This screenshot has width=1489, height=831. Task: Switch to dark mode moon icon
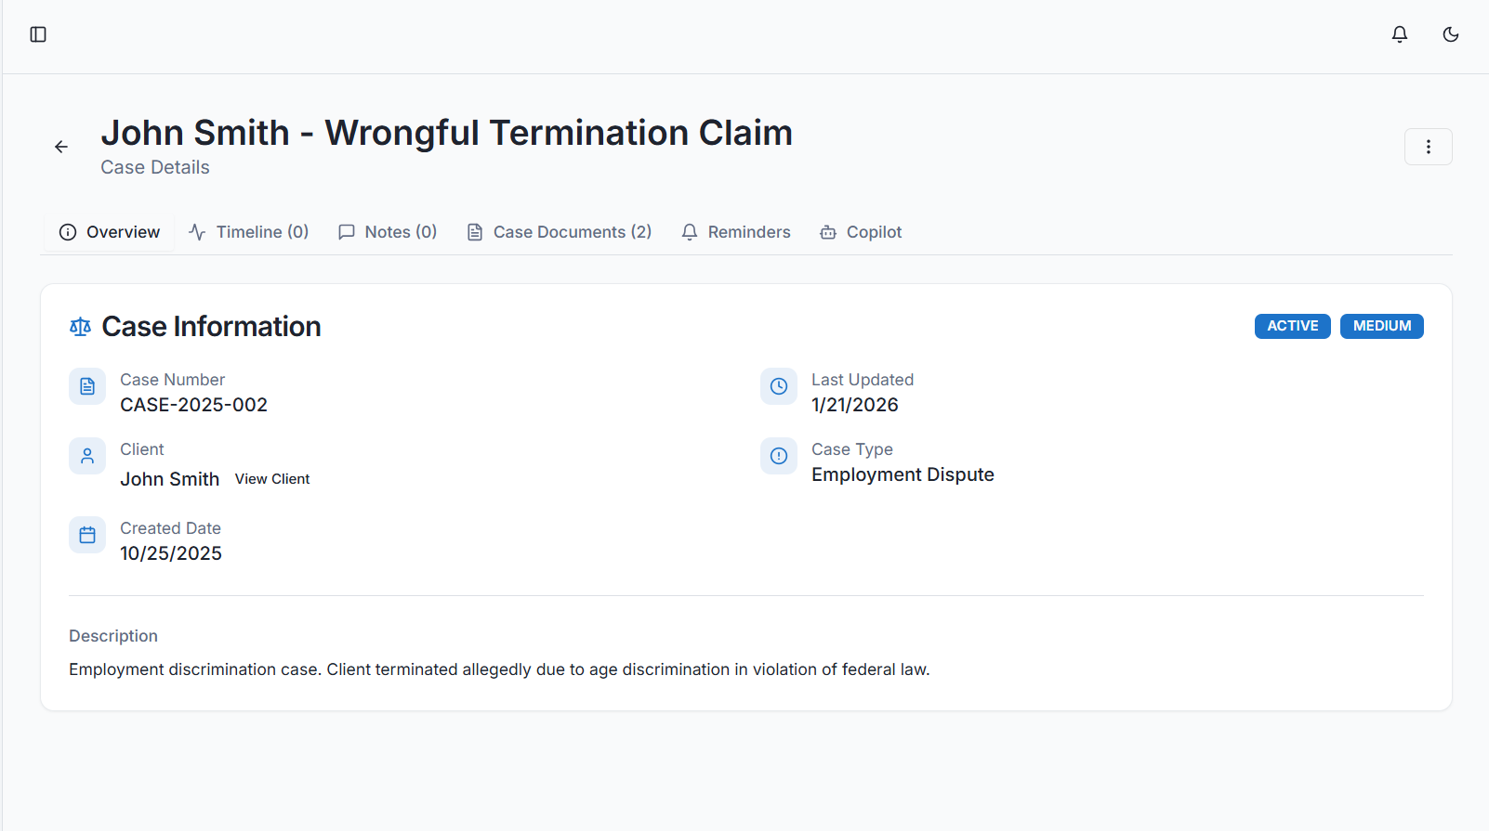pyautogui.click(x=1450, y=34)
